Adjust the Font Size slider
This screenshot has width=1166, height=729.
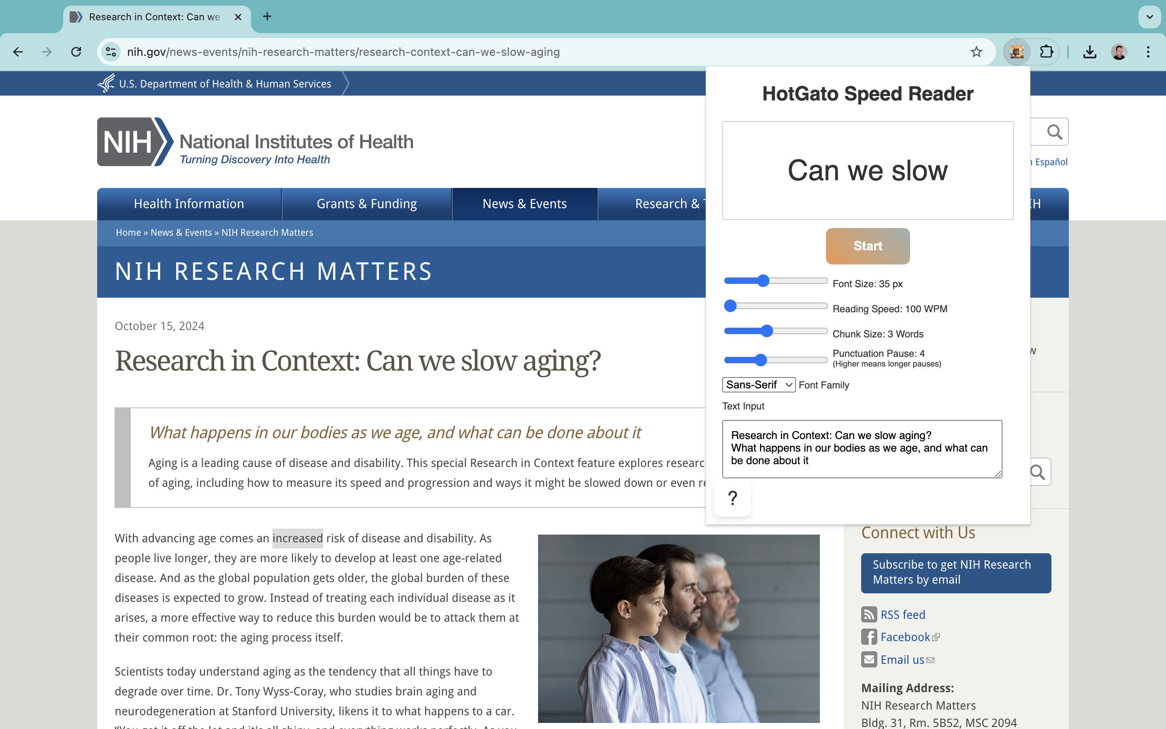(776, 281)
